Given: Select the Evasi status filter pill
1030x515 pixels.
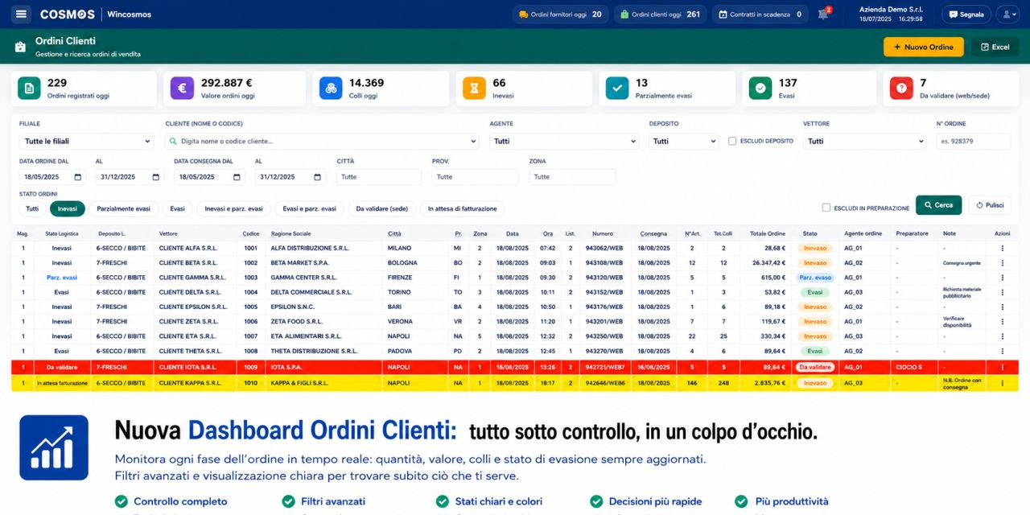Looking at the screenshot, I should pos(177,208).
